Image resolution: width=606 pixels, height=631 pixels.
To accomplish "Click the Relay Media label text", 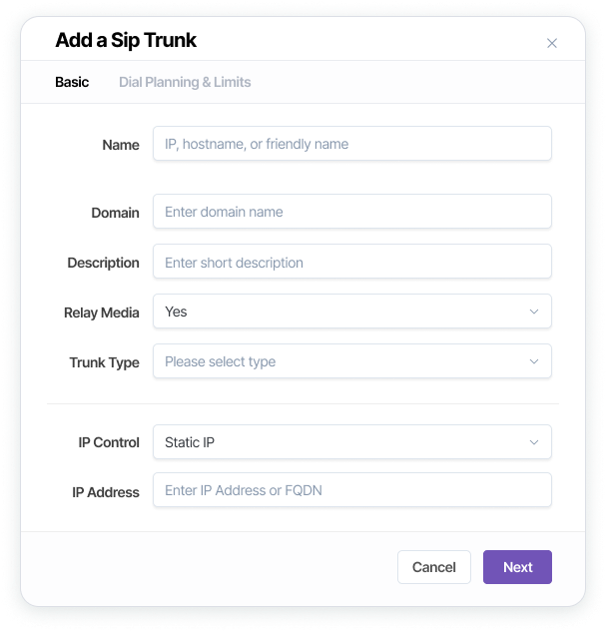I will 102,313.
